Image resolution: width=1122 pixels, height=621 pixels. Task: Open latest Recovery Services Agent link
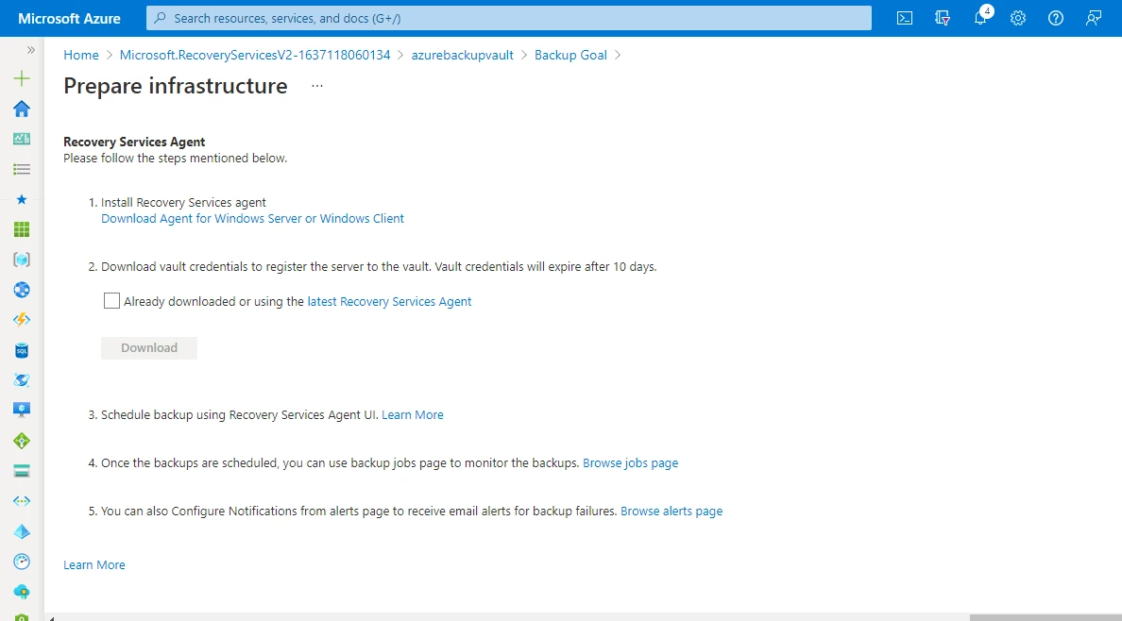pyautogui.click(x=389, y=301)
